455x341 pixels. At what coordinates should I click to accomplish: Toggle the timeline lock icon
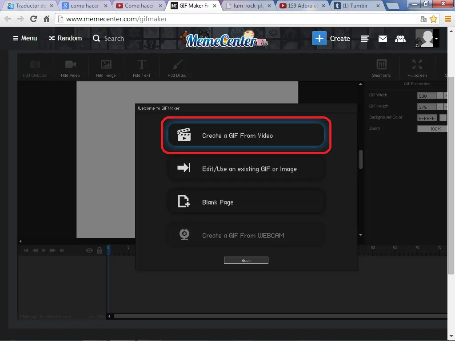99,250
